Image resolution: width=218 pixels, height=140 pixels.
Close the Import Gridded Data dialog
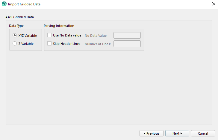[213, 4]
